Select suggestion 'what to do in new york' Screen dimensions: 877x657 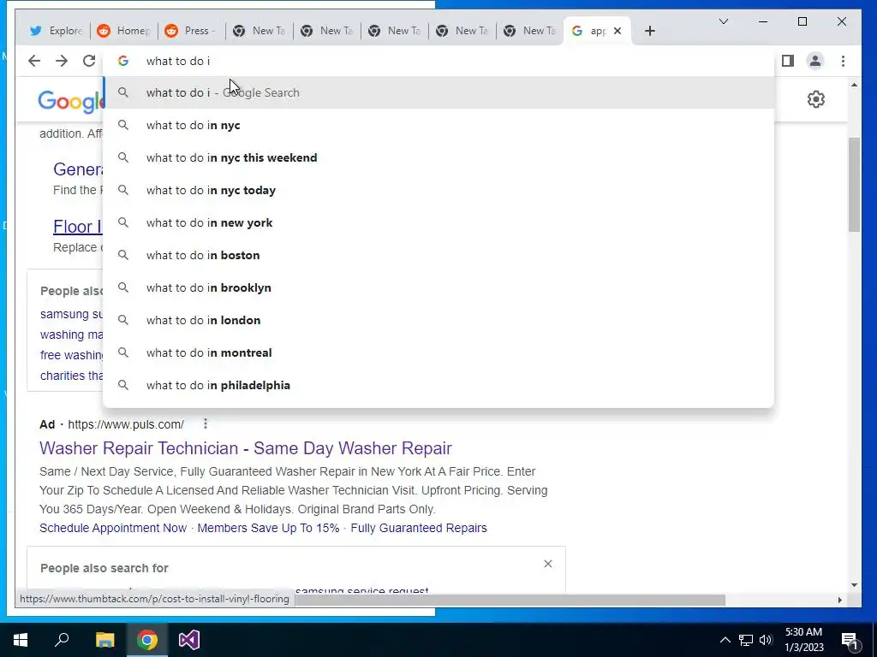[438, 222]
